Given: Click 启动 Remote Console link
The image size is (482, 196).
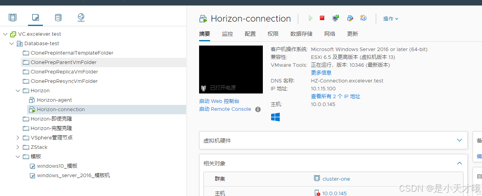Looking at the screenshot, I should point(225,109).
